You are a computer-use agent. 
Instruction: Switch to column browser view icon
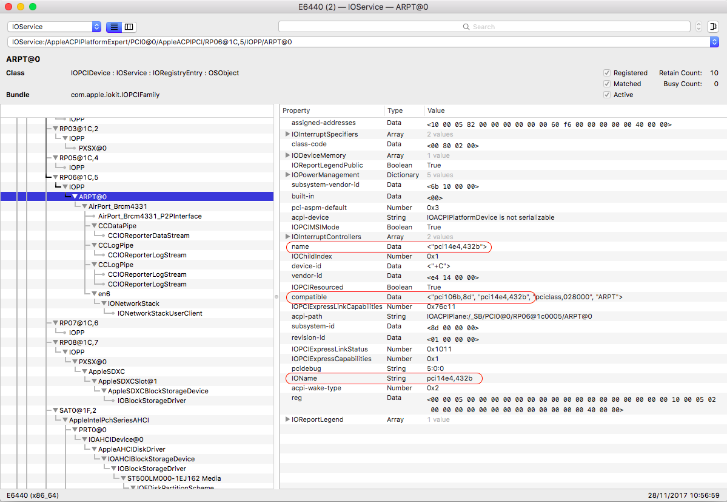pyautogui.click(x=129, y=27)
